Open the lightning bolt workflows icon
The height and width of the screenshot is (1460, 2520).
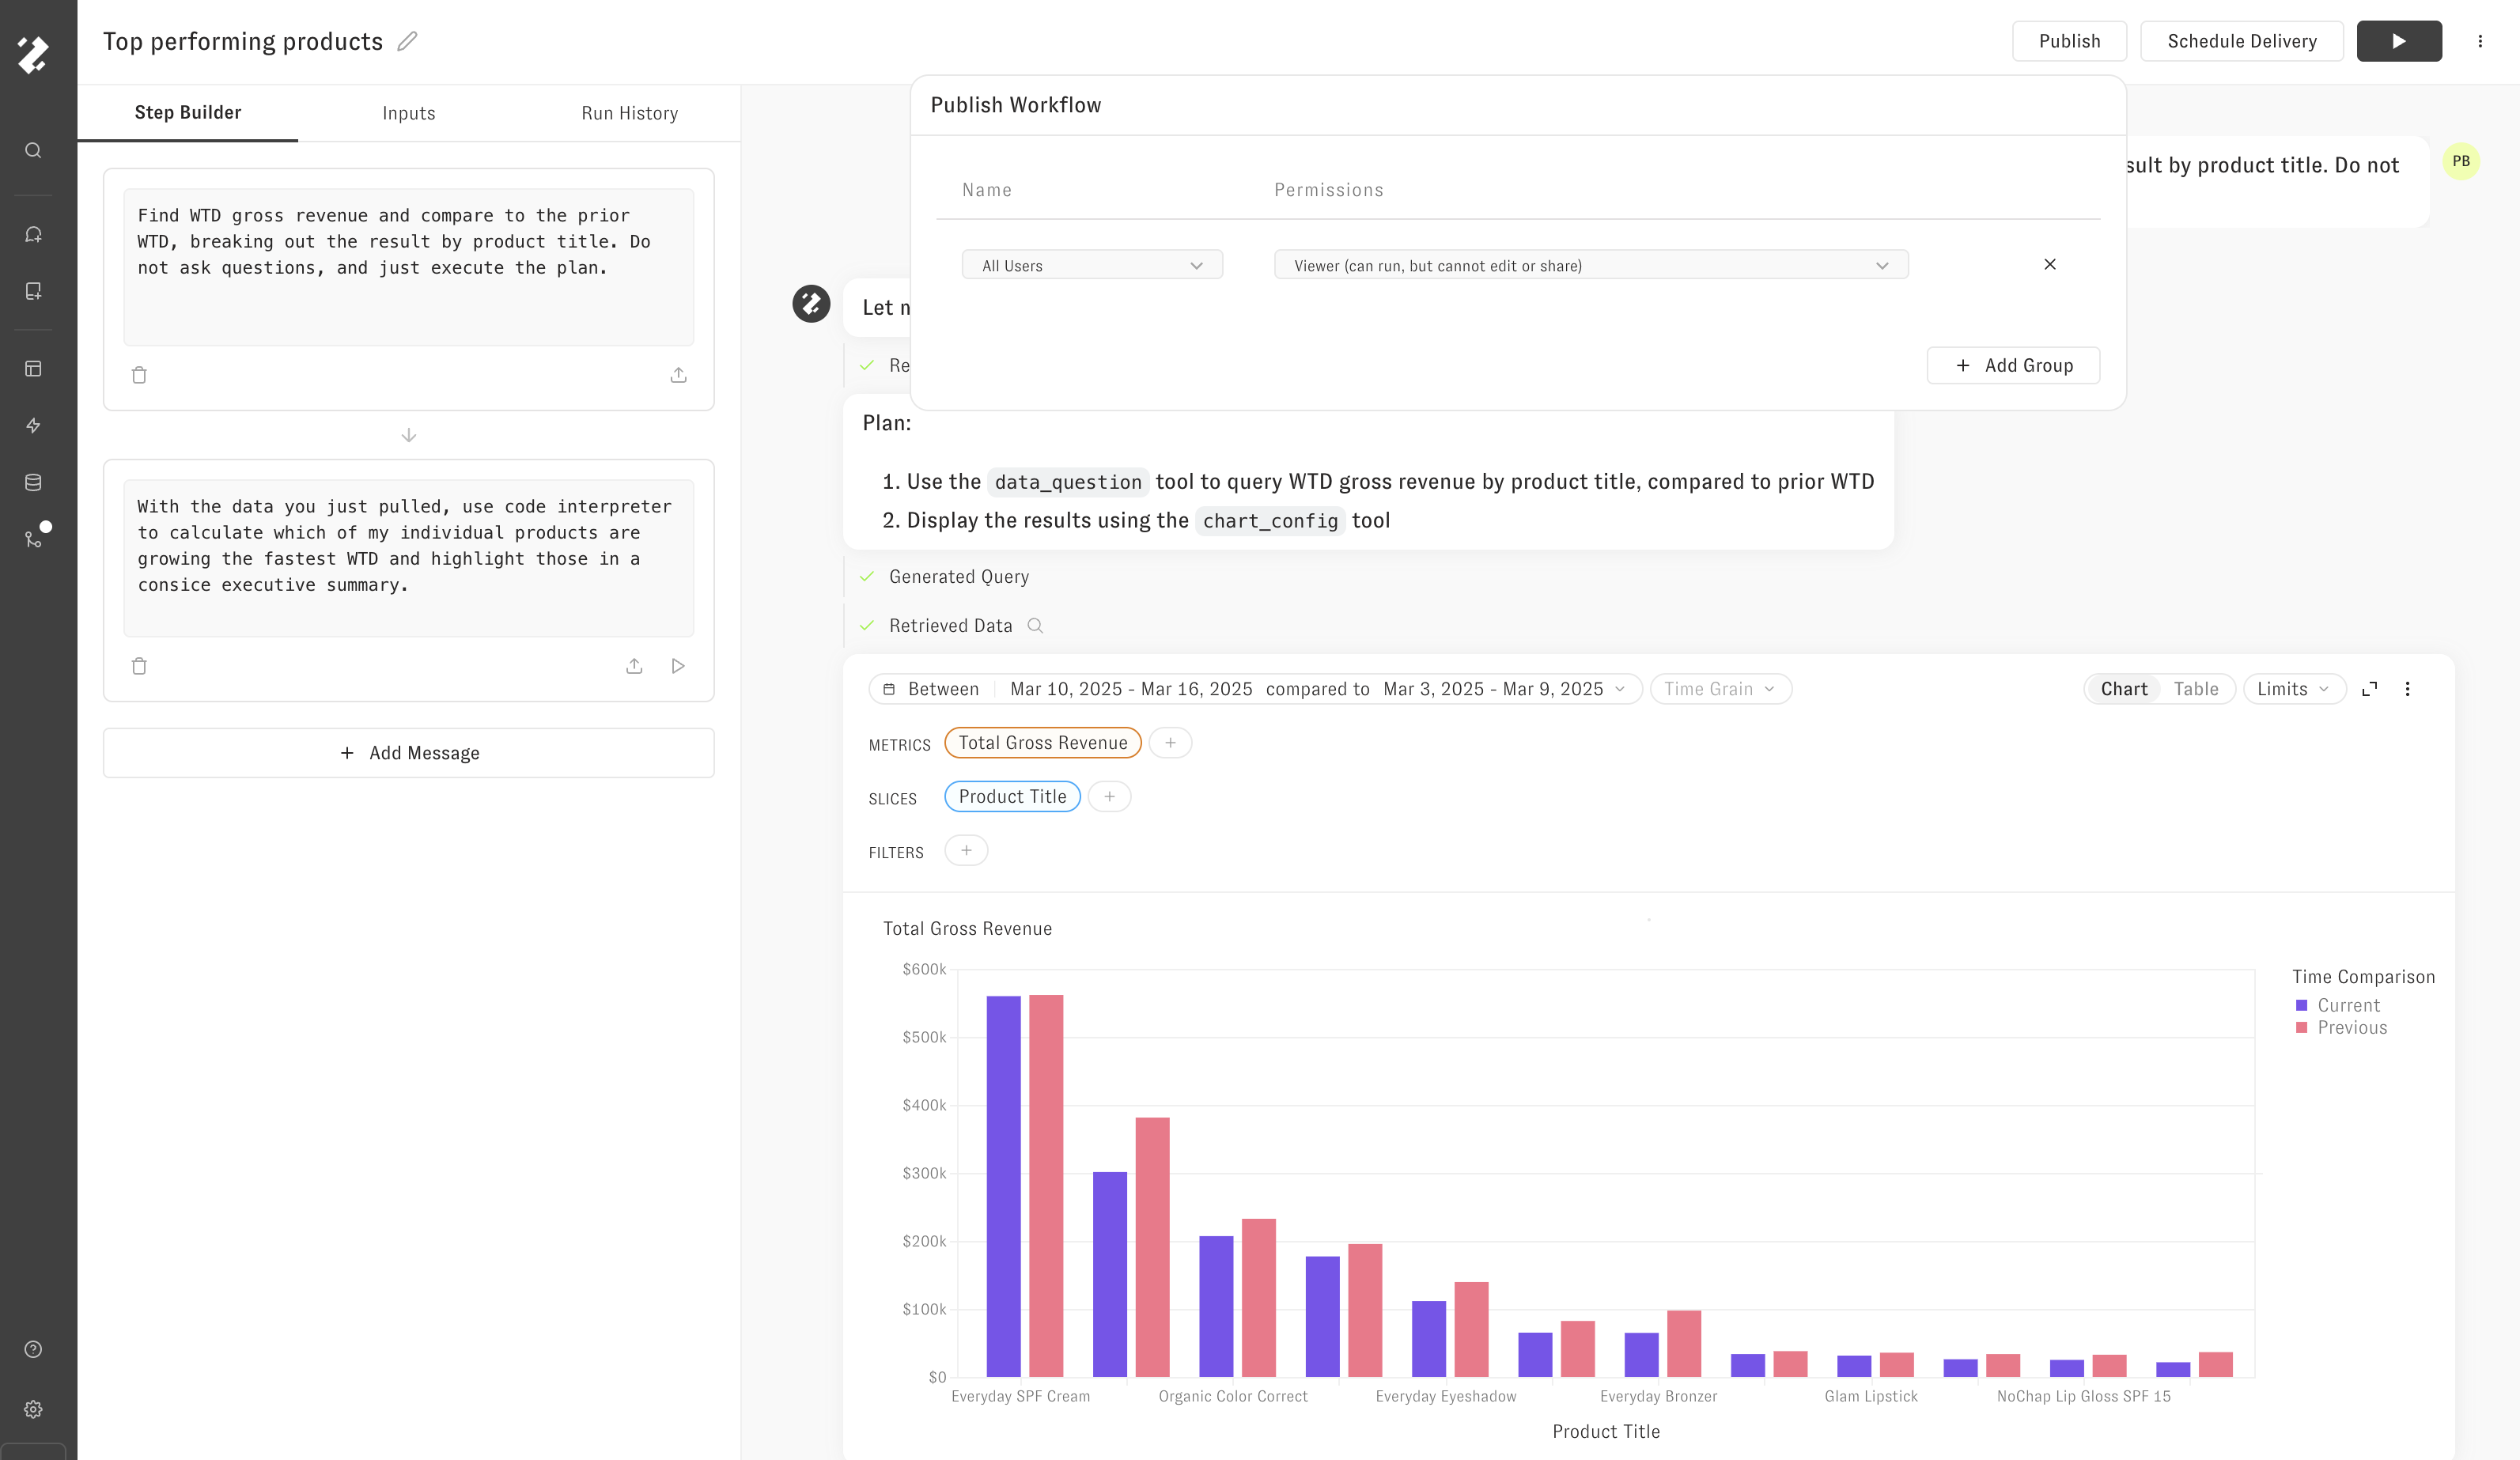(x=33, y=426)
